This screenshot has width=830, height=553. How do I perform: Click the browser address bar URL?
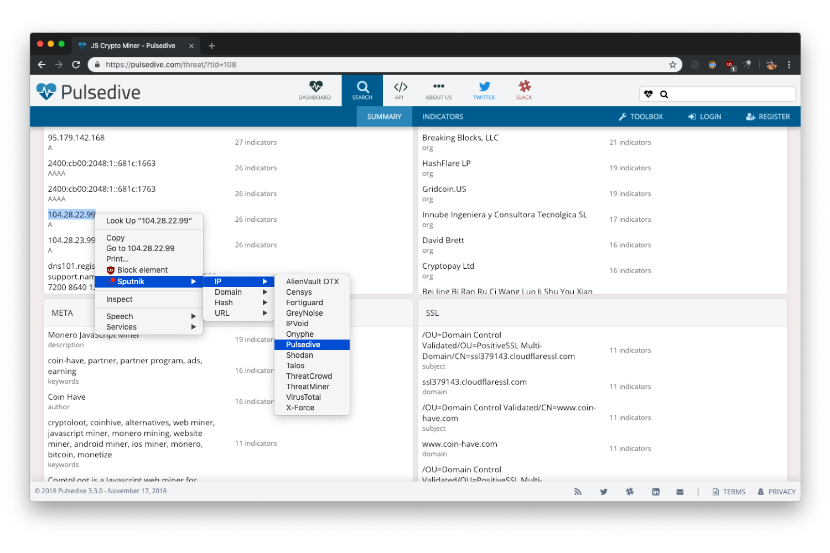tap(171, 65)
